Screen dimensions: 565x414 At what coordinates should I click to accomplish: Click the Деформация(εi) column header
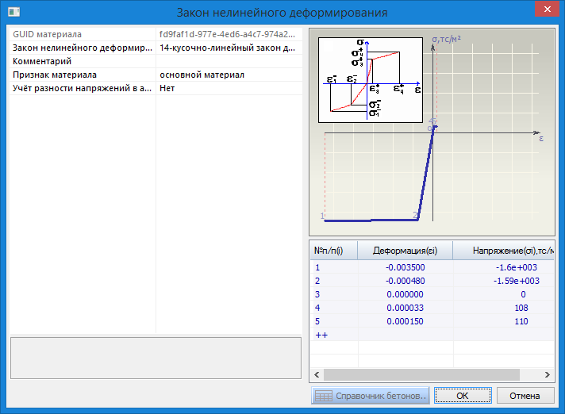405,251
